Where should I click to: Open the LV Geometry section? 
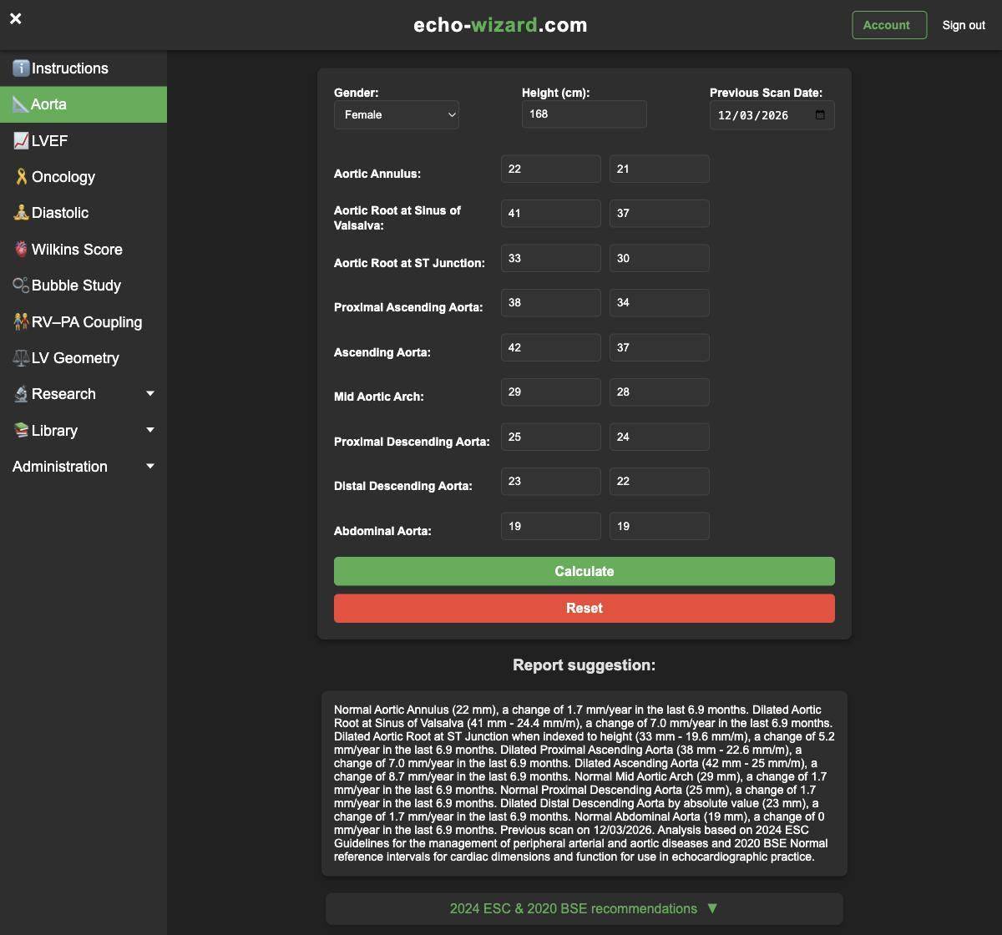click(83, 358)
